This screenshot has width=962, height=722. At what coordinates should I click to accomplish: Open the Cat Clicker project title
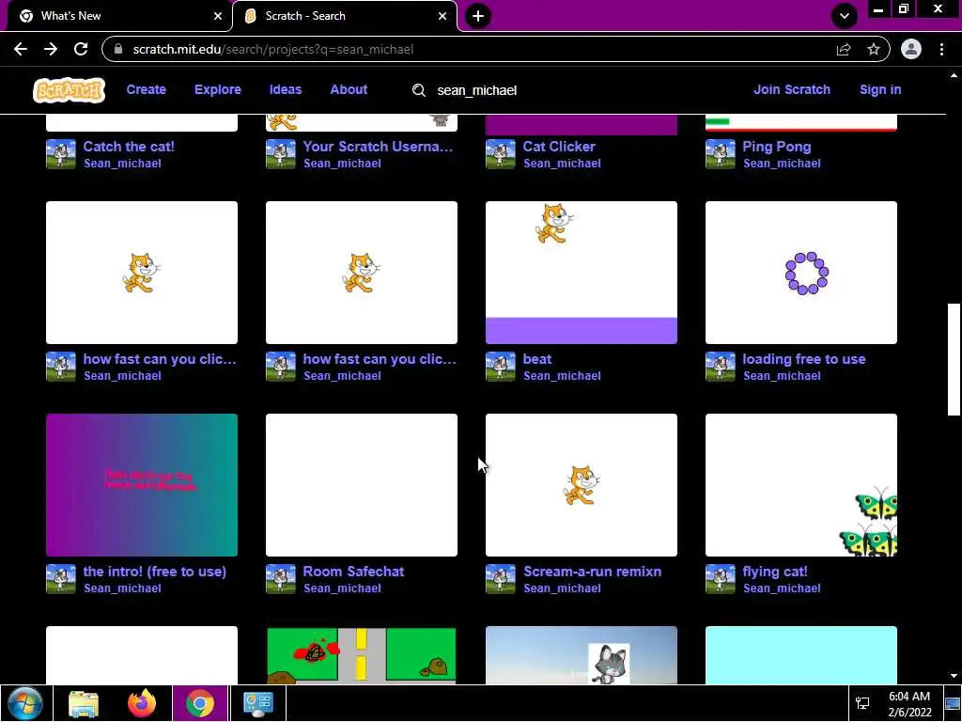pos(559,147)
